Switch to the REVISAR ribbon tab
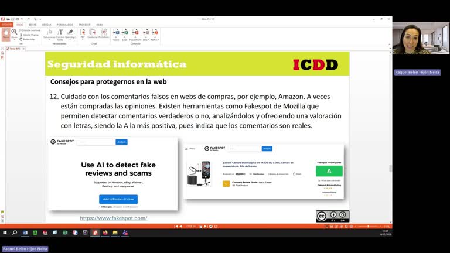The height and width of the screenshot is (253, 450). coord(46,25)
